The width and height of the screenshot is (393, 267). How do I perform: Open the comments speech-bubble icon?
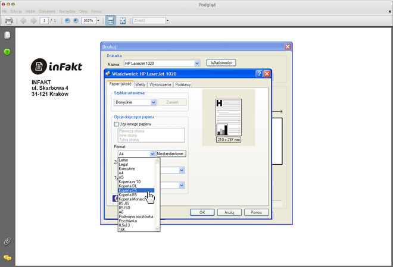[7, 257]
